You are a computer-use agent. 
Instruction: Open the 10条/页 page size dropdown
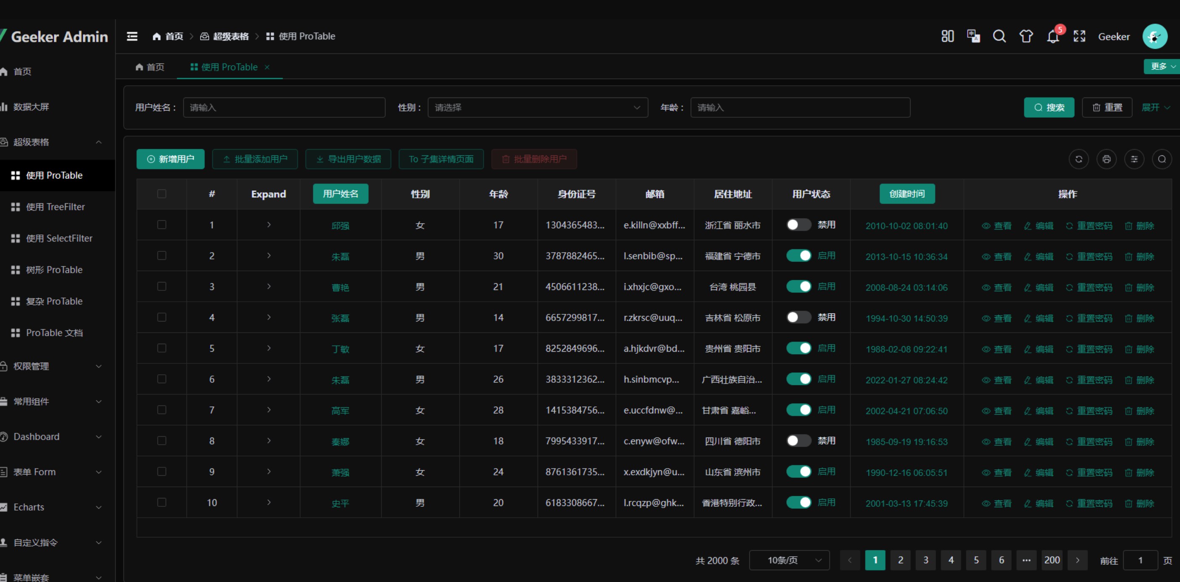(x=789, y=560)
